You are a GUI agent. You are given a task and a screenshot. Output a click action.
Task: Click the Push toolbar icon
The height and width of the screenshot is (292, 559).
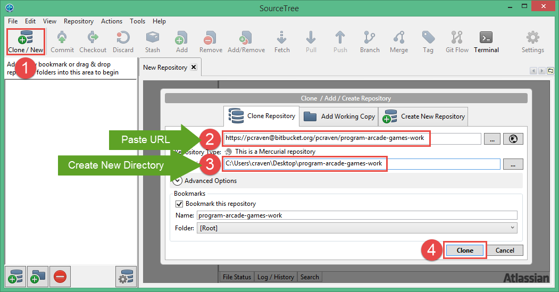340,41
